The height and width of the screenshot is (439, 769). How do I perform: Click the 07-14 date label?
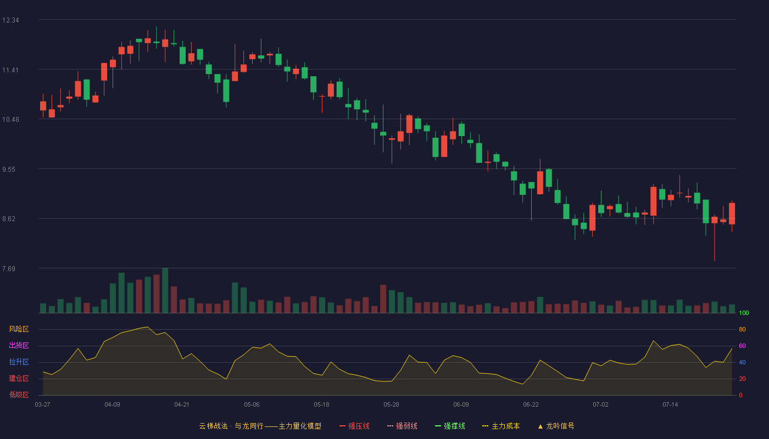tap(670, 404)
